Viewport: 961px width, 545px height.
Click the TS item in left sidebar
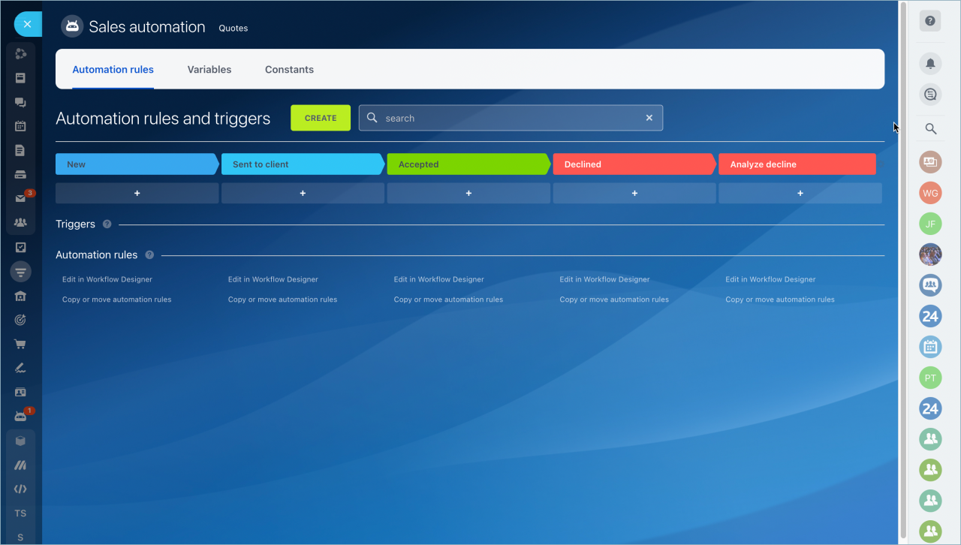pos(20,513)
